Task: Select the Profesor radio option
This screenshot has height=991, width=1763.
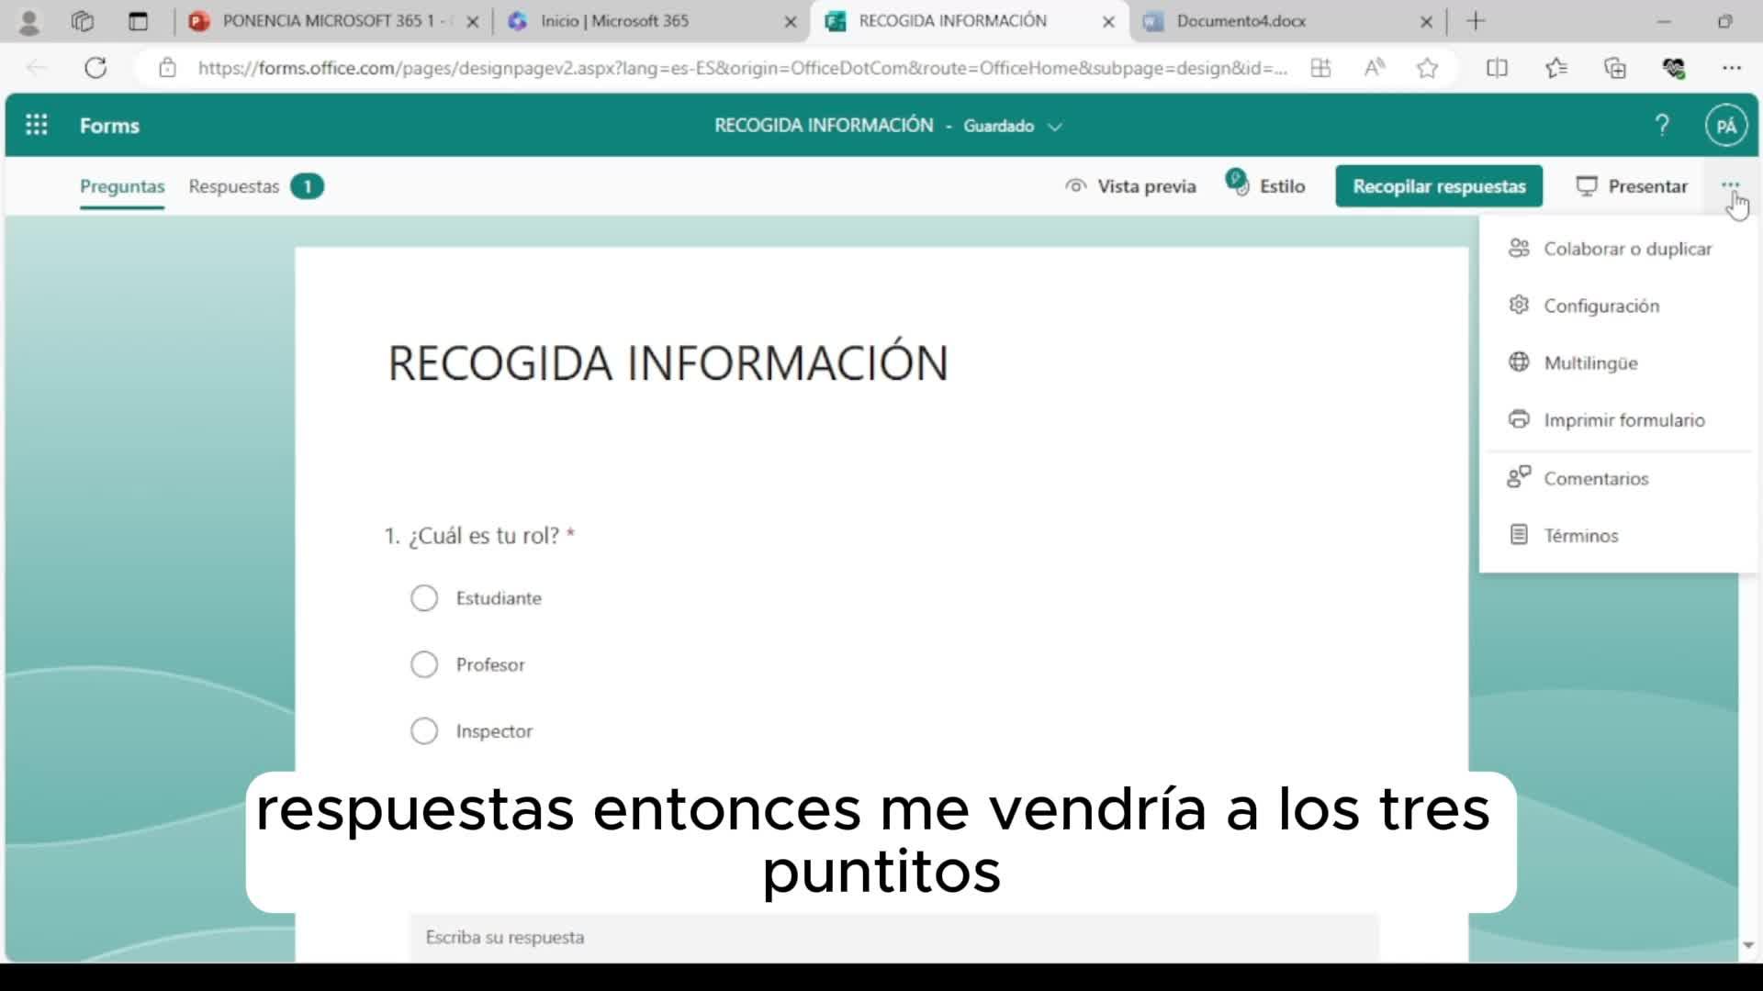Action: coord(424,664)
